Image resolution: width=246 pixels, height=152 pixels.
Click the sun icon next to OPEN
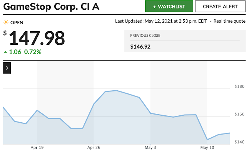tap(6, 22)
